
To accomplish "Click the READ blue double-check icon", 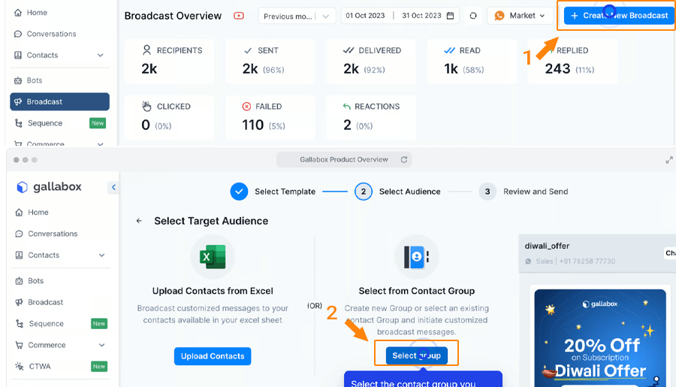I will pos(449,50).
